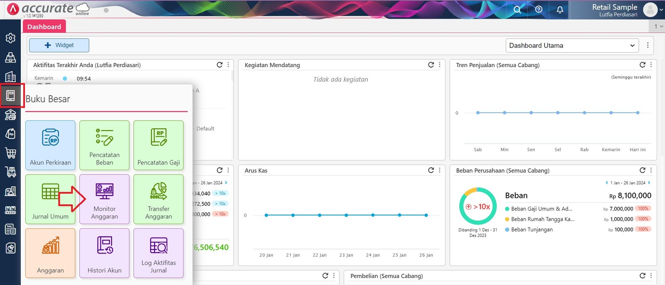Screen dimensions: 665x285
Task: Open Monitor Anggaran tile
Action: tap(104, 199)
